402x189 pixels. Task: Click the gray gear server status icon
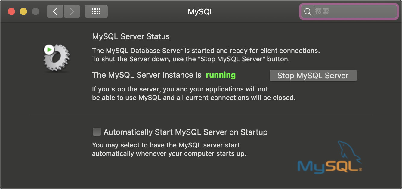(57, 58)
